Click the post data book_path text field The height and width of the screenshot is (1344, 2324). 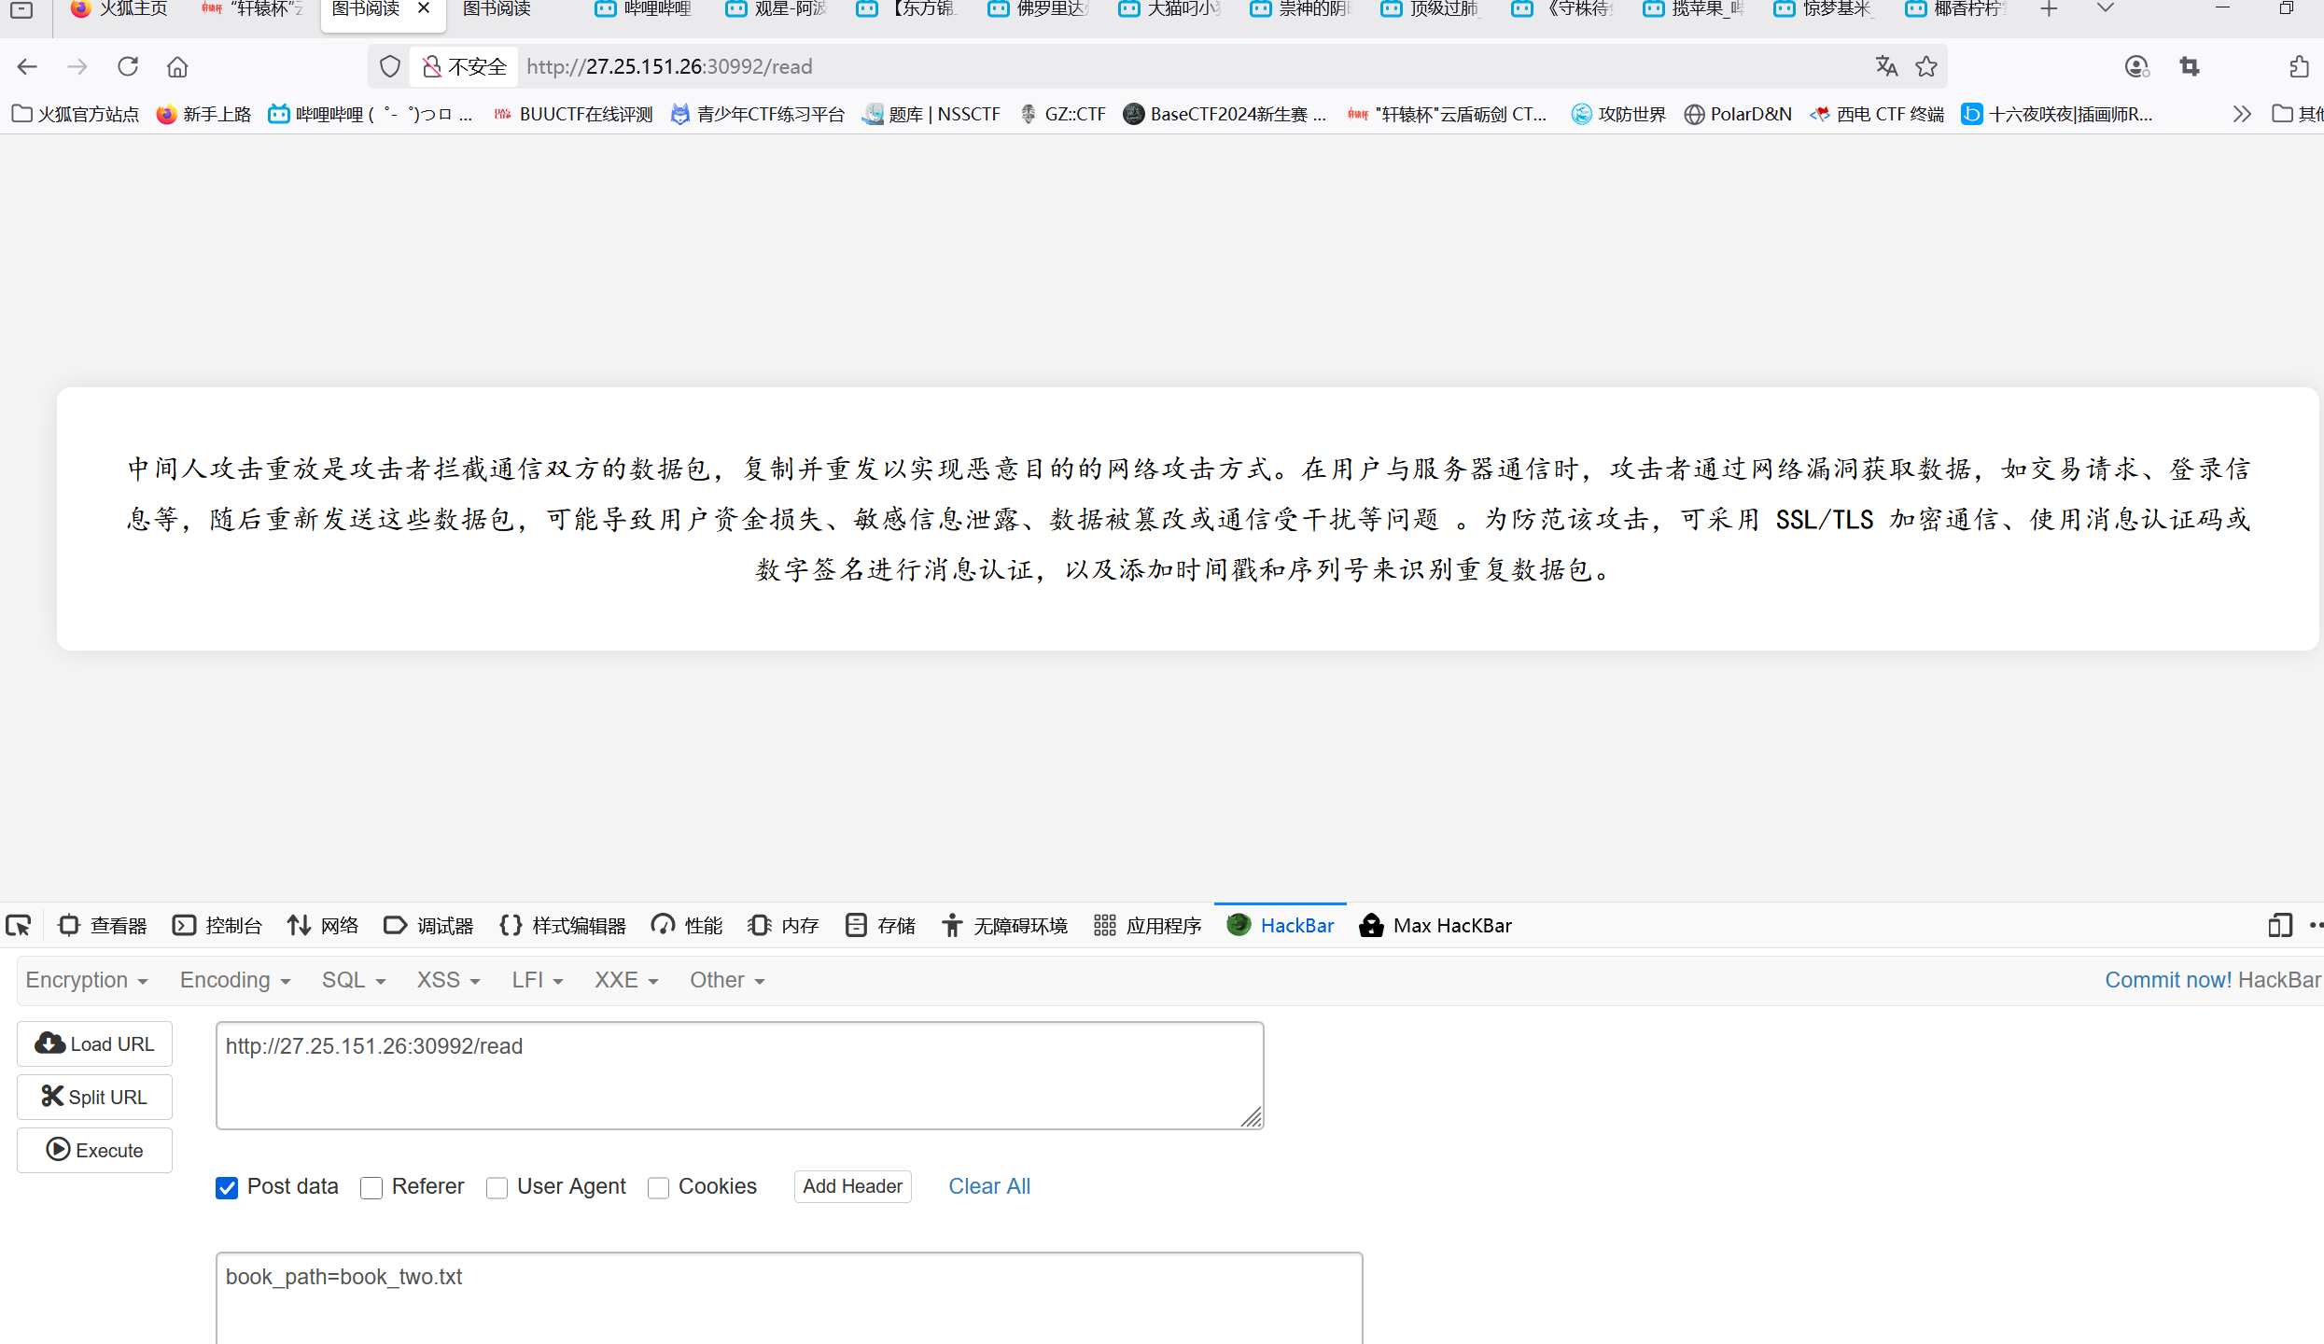click(x=789, y=1297)
